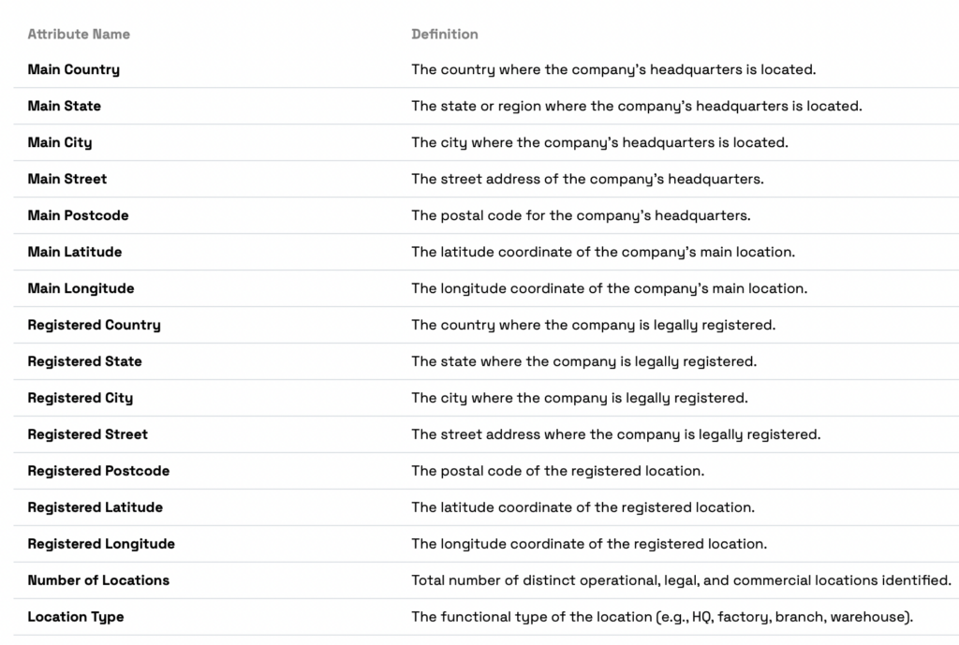The image size is (959, 645).
Task: Select the Registered Longitude attribute name
Action: [101, 544]
